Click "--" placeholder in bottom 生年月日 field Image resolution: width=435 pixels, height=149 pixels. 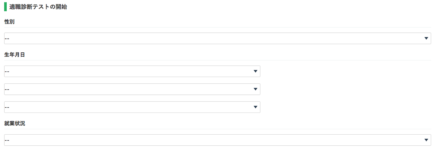click(7, 107)
